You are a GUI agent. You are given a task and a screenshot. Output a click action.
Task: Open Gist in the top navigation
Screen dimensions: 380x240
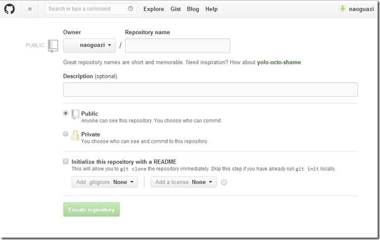pyautogui.click(x=175, y=9)
